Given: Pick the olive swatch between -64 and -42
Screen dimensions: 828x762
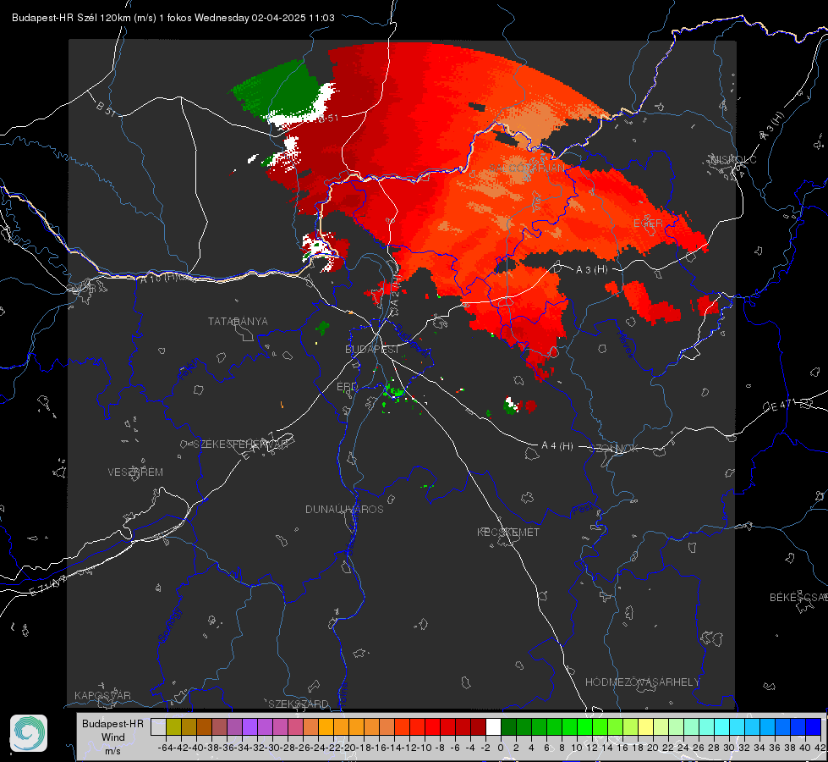Looking at the screenshot, I should 173,726.
